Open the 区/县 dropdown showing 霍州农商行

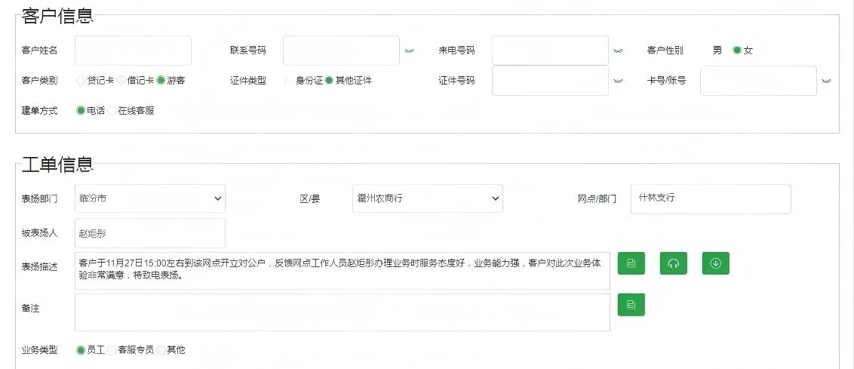pos(427,198)
